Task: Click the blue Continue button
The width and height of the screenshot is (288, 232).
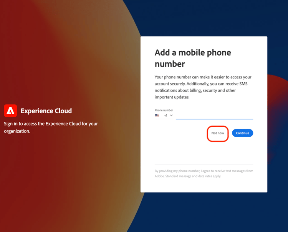Action: point(242,133)
